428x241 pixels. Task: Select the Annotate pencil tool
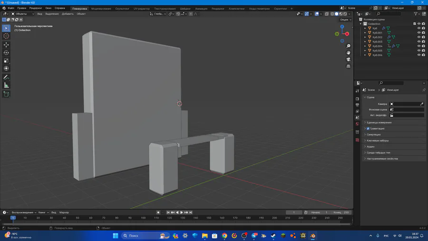[6, 77]
